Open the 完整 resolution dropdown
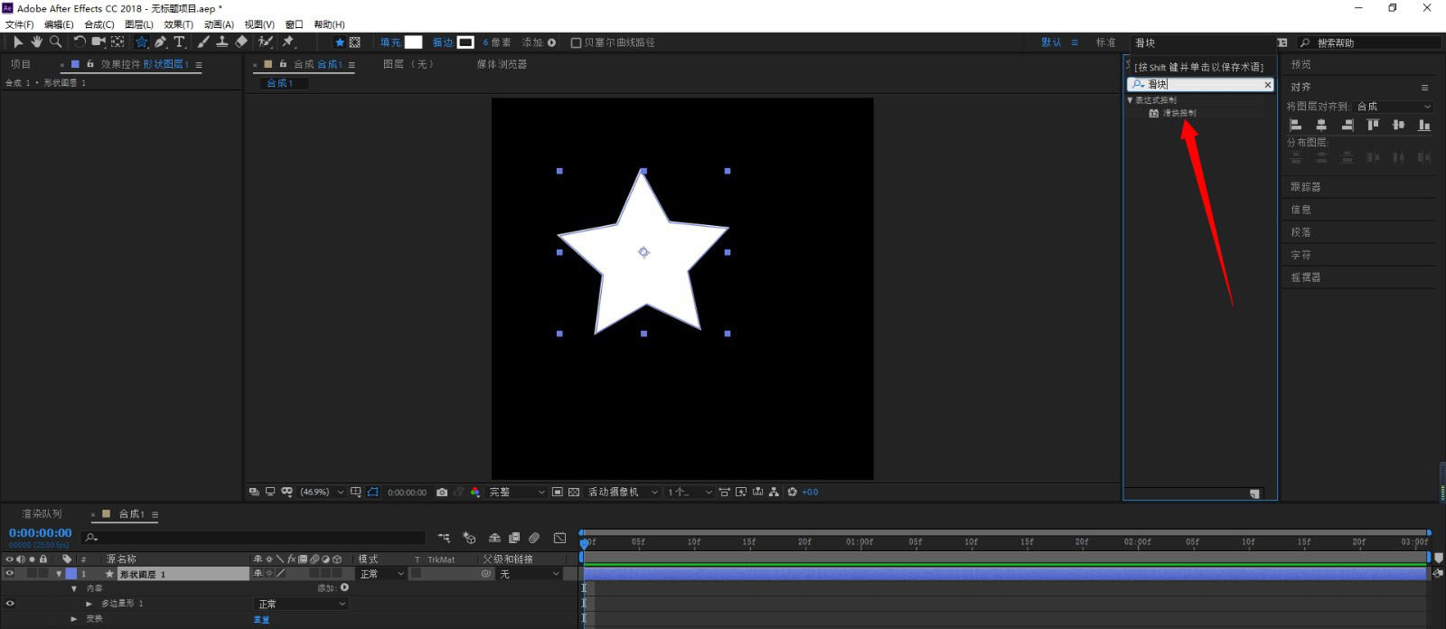Viewport: 1446px width, 629px height. 517,493
